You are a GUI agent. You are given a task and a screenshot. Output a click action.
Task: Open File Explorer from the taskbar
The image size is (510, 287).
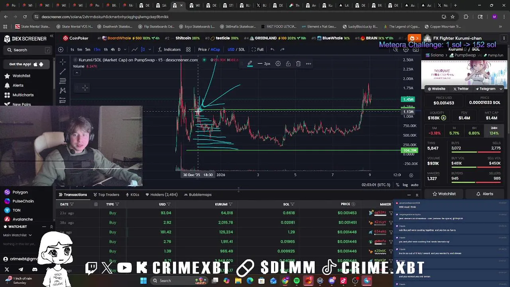tap(238, 281)
